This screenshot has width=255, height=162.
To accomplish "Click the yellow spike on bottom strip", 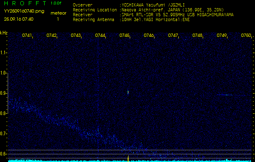I will coord(128,158).
